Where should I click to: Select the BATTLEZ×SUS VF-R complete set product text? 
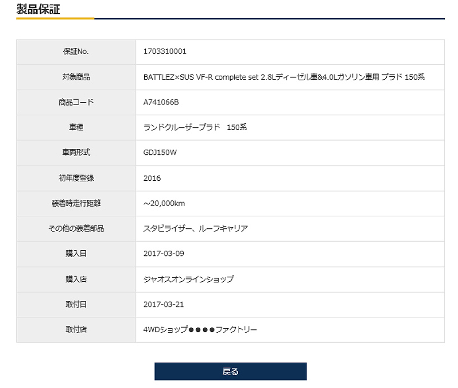pyautogui.click(x=284, y=77)
